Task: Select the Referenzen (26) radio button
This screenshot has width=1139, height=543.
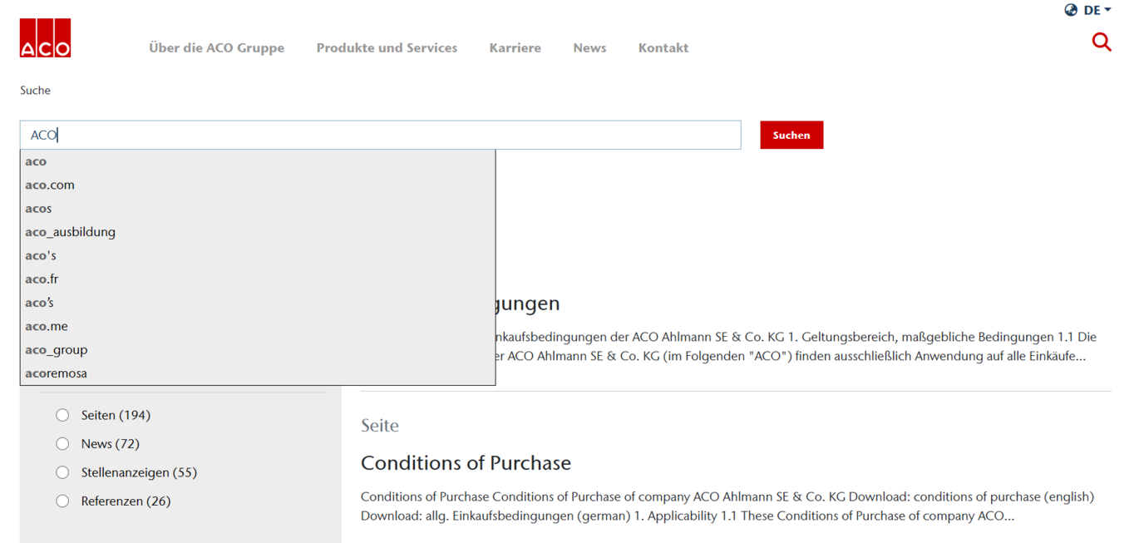Action: 62,501
